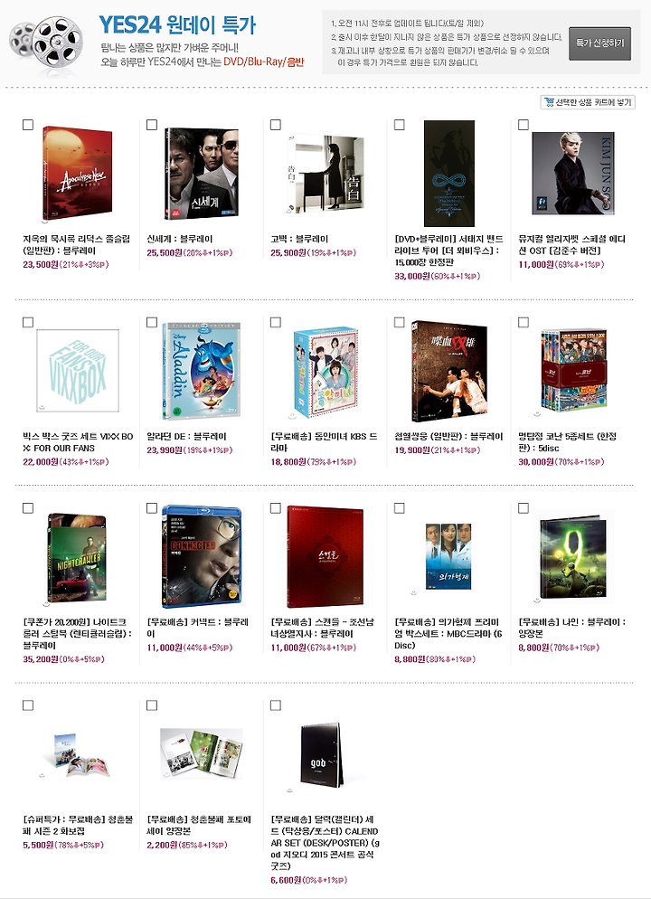Open the 신세계 Blu-ray cover image
Viewport: 651px width, 899px height.
(x=201, y=173)
